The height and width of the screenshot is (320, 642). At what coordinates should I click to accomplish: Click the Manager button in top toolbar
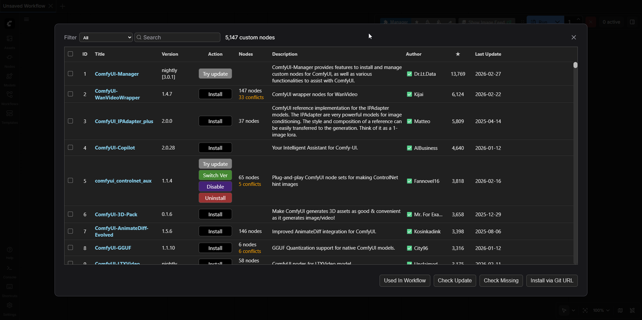point(395,22)
